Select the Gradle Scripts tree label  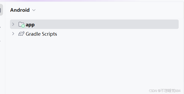tap(41, 34)
